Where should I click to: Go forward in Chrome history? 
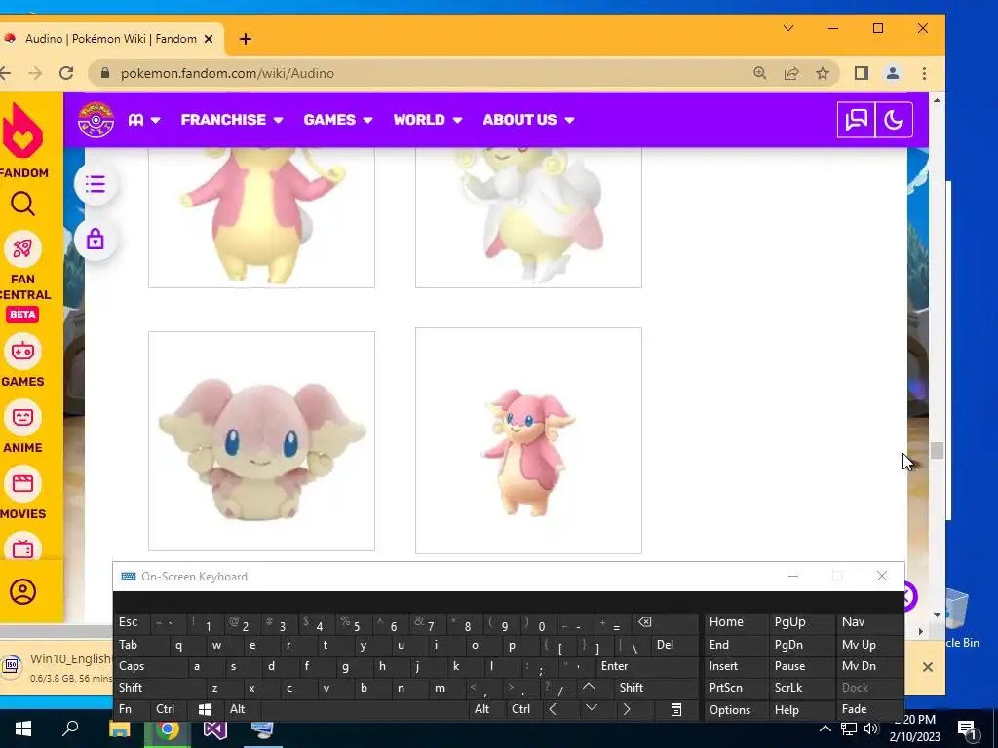pyautogui.click(x=35, y=73)
